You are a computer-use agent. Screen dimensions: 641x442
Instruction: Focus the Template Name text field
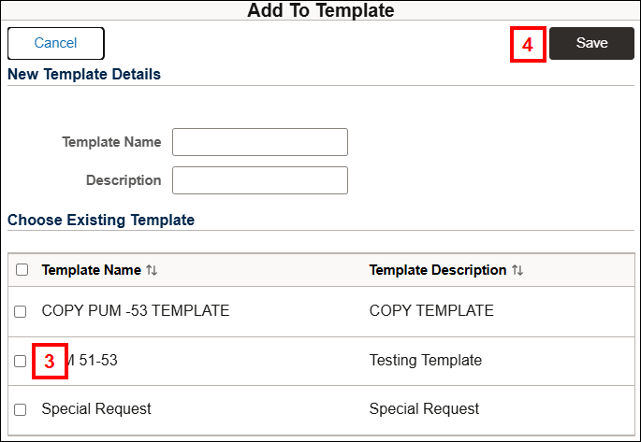coord(259,142)
